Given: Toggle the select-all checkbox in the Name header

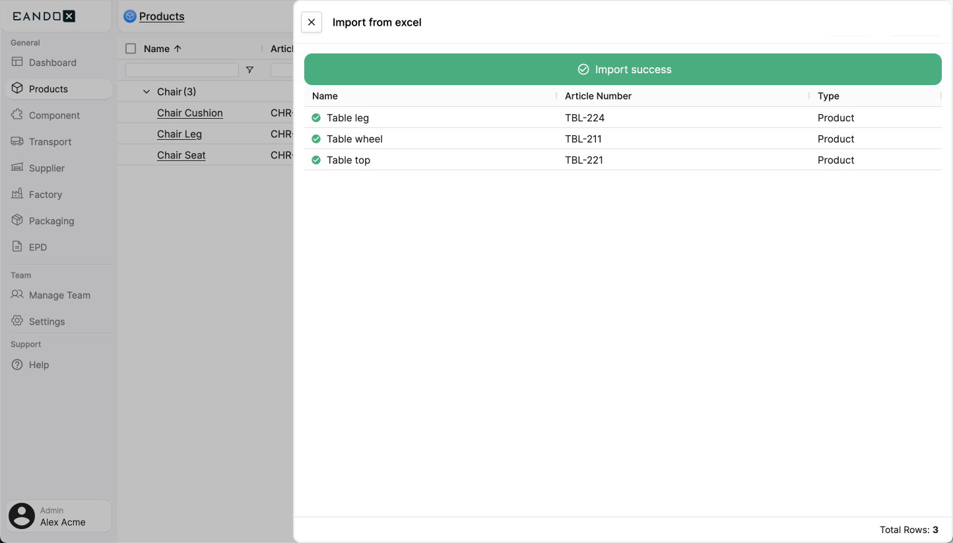Looking at the screenshot, I should point(129,48).
